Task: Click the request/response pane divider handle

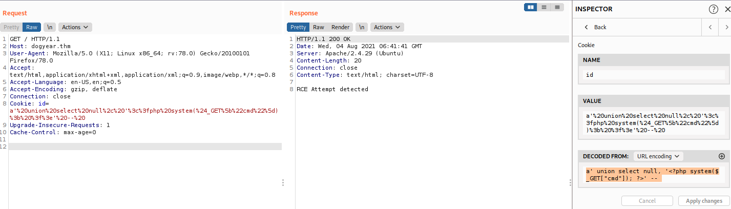Action: [283, 183]
